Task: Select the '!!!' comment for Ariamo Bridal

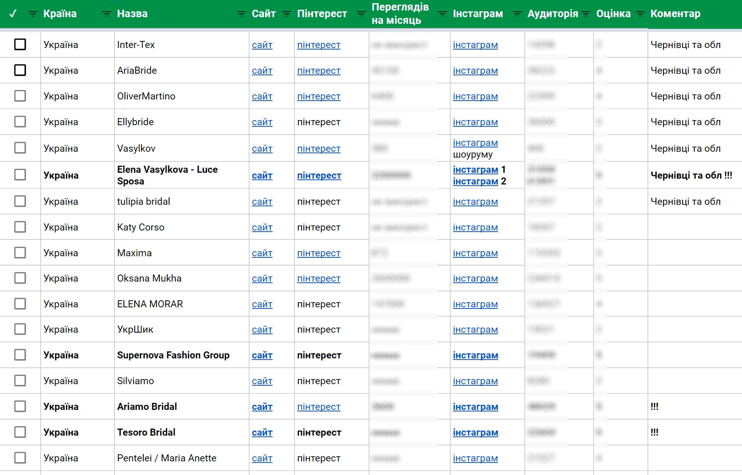Action: pos(655,406)
